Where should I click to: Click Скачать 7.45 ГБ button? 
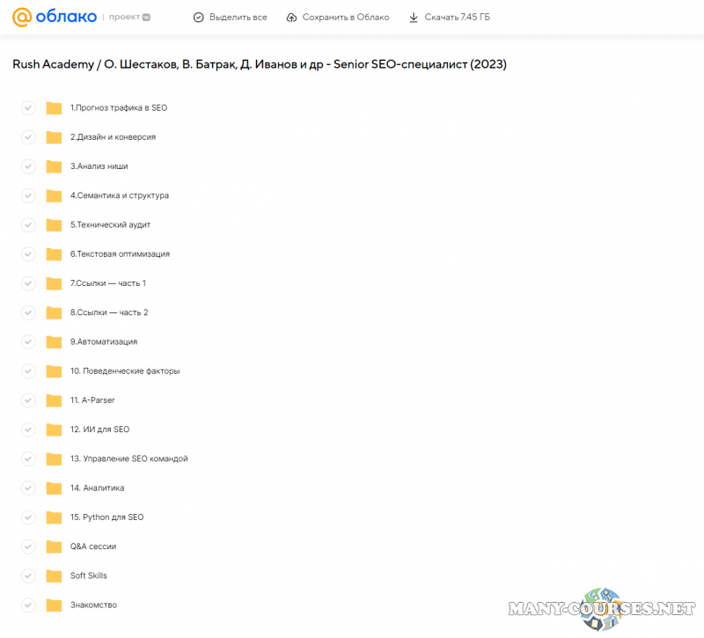(x=453, y=18)
